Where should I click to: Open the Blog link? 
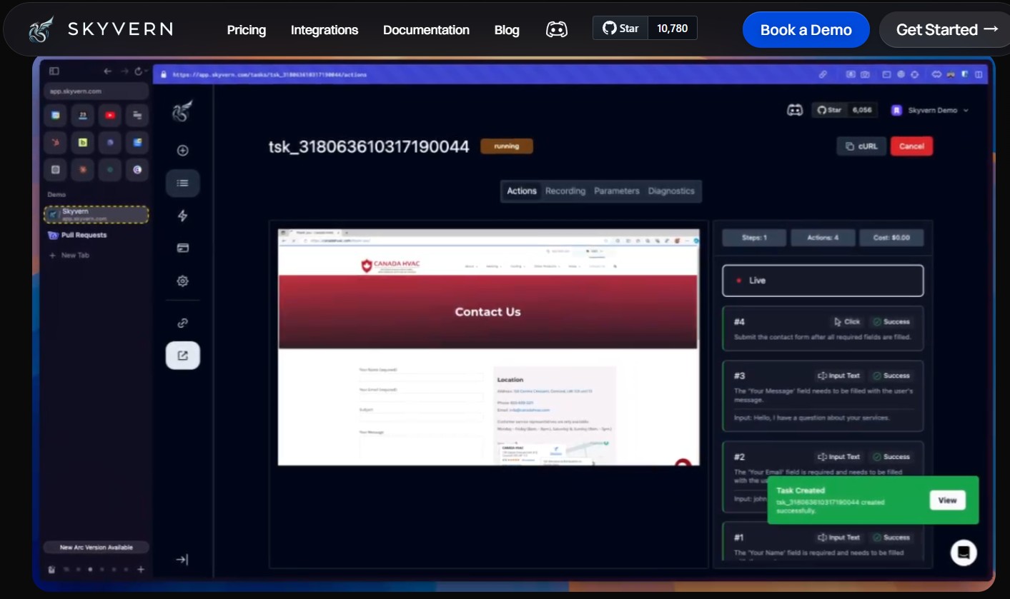click(507, 30)
